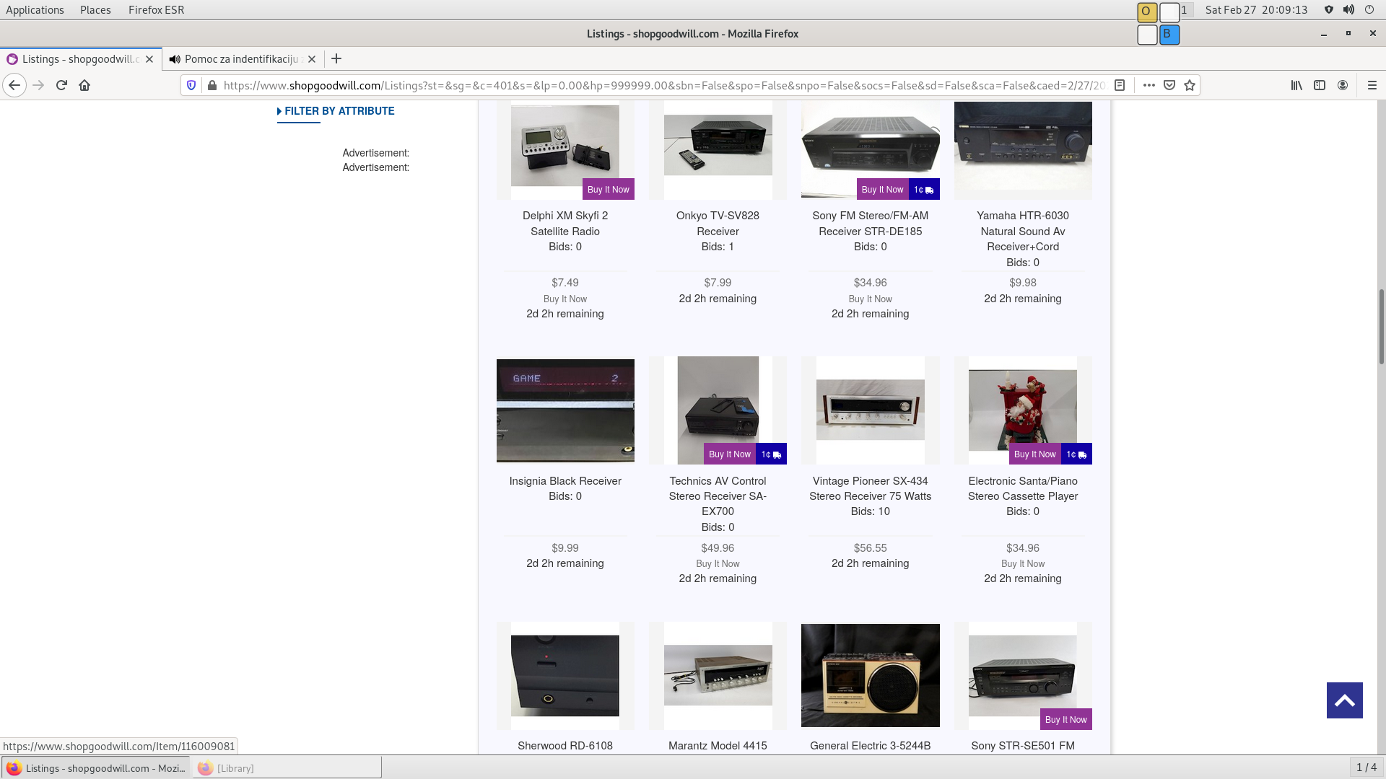Click the page vertical scrollbar thumb
The height and width of the screenshot is (779, 1386).
point(1382,326)
